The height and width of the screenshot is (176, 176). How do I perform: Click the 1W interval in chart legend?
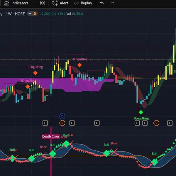point(9,14)
